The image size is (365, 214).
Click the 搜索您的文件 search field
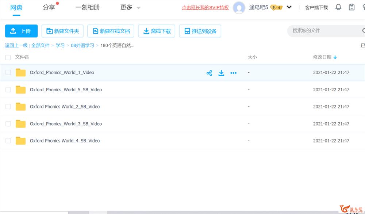coord(326,31)
